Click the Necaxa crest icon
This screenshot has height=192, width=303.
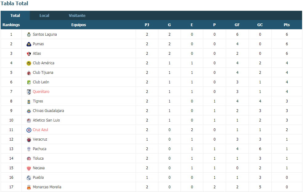tap(29, 168)
